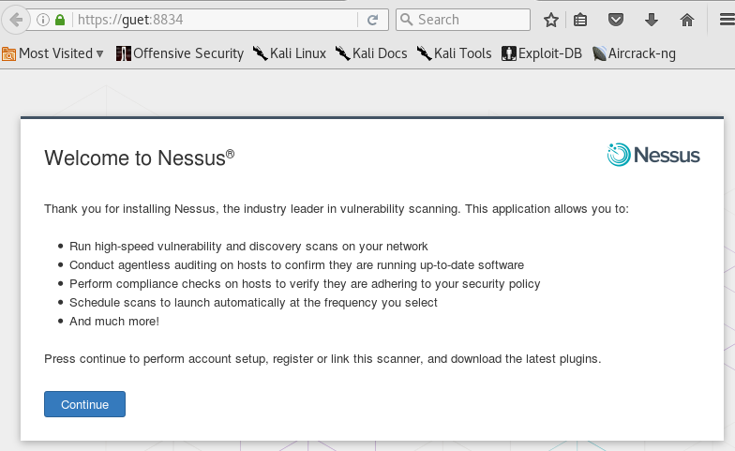The height and width of the screenshot is (451, 735).
Task: Open the Kali Linux bookmark
Action: [289, 53]
